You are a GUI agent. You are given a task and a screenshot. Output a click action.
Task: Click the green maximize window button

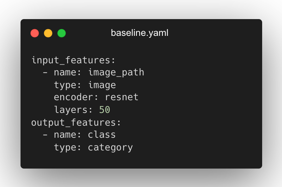[62, 33]
